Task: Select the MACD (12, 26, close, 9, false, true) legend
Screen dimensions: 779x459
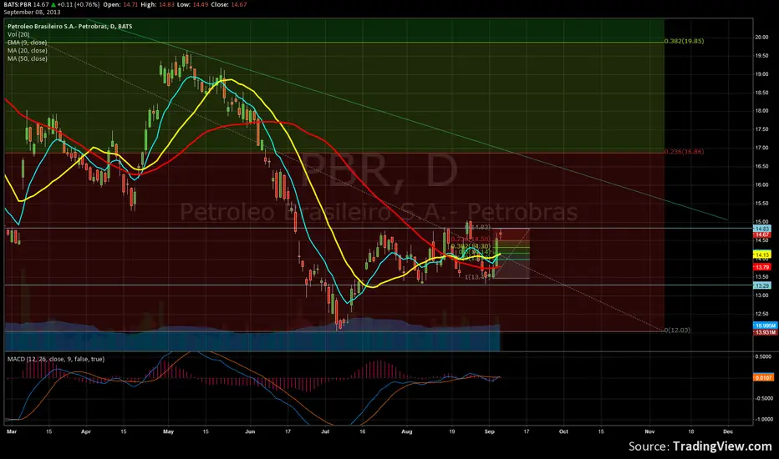Action: coord(56,359)
